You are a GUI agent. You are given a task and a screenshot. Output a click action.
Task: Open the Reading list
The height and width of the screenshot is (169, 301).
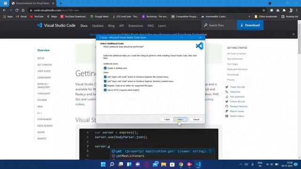[290, 17]
